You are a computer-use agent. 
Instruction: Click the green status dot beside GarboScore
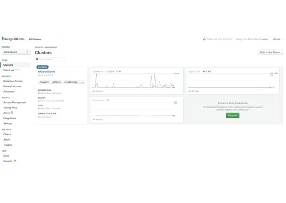pyautogui.click(x=39, y=72)
